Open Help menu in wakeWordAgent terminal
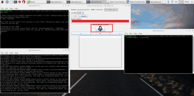 [x=140, y=34]
